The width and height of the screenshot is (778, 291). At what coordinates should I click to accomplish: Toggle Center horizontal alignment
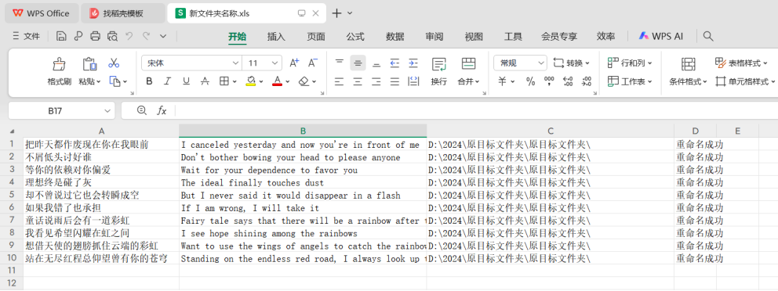click(358, 81)
